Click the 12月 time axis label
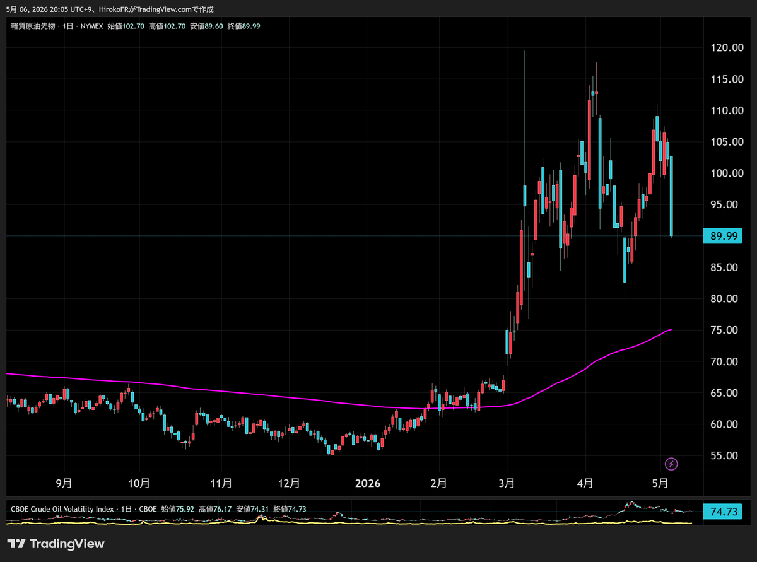 [x=288, y=484]
